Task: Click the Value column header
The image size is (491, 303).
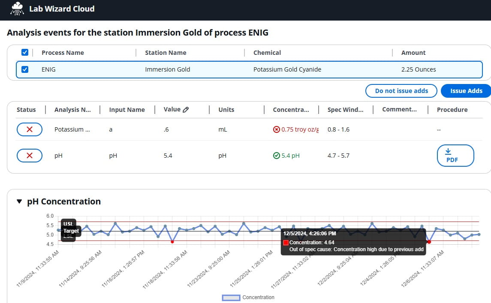Action: [x=172, y=110]
